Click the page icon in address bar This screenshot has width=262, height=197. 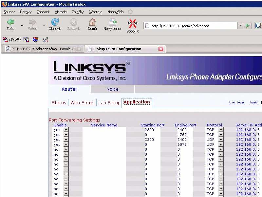tap(147, 26)
